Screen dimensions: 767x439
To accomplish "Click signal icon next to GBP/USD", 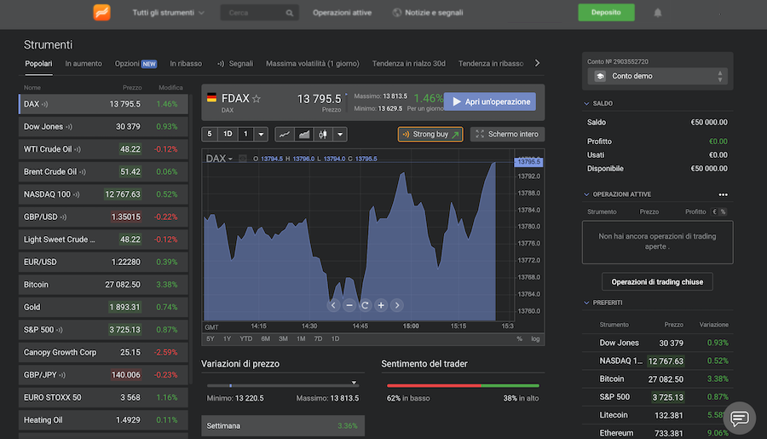I will click(63, 217).
